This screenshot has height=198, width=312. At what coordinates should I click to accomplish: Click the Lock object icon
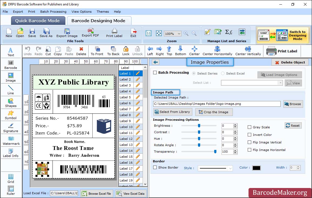(x=126, y=51)
